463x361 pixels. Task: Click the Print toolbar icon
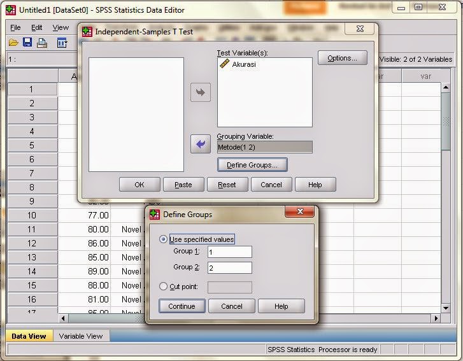(42, 43)
